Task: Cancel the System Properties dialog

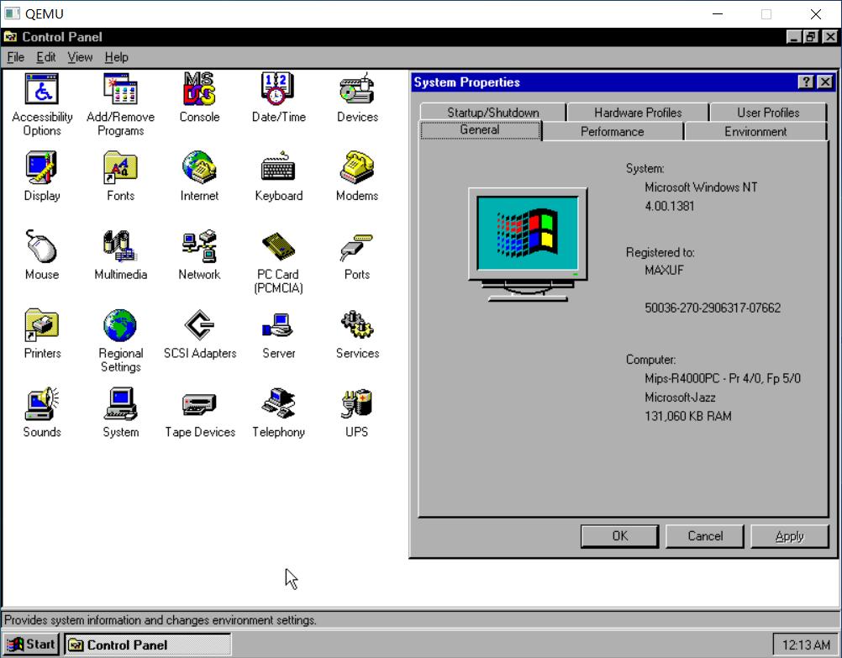Action: point(704,535)
